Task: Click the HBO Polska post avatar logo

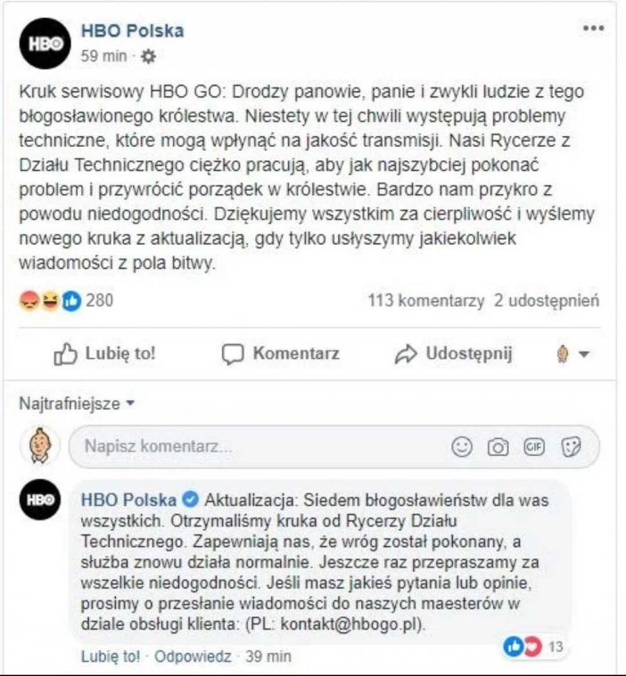Action: (45, 44)
